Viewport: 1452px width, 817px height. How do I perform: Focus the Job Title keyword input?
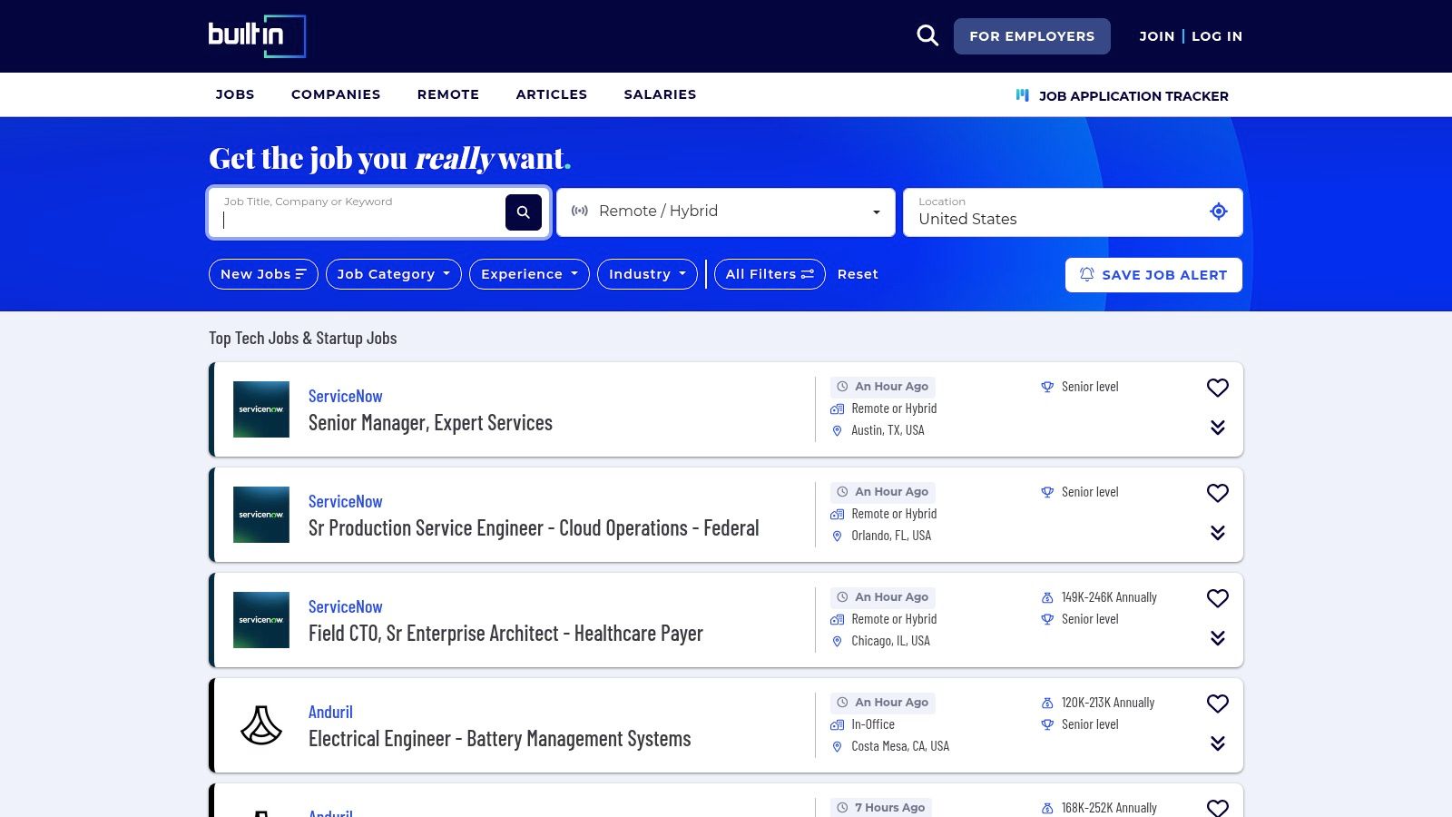[358, 212]
